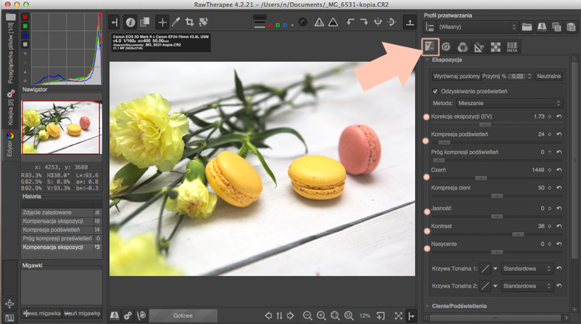
Task: Select the crop tool in toolbar
Action: (x=189, y=22)
